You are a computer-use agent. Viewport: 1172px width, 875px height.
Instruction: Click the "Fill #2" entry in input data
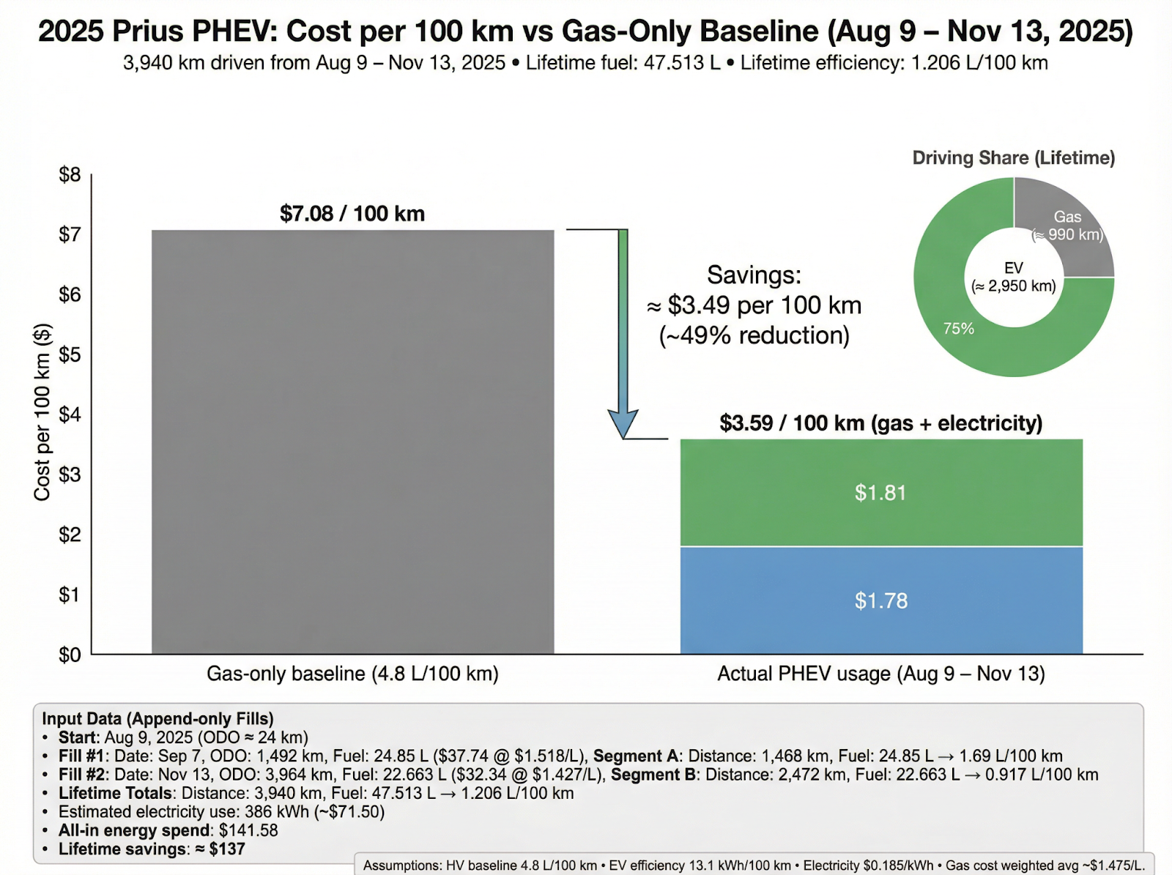(82, 775)
